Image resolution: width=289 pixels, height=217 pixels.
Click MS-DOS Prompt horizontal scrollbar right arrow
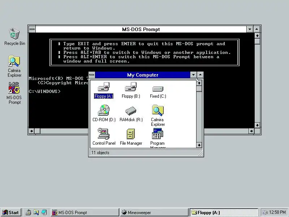[x=251, y=131]
